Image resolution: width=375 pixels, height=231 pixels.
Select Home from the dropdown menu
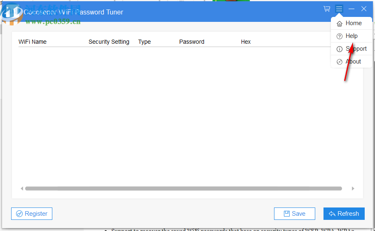coord(352,23)
